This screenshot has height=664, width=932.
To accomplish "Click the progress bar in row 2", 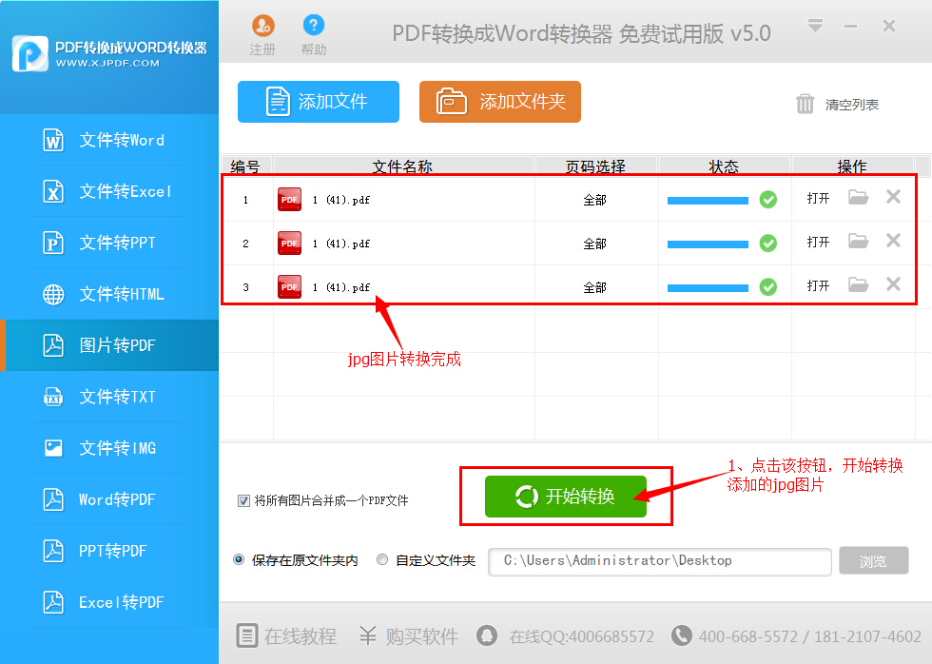I will (x=708, y=244).
